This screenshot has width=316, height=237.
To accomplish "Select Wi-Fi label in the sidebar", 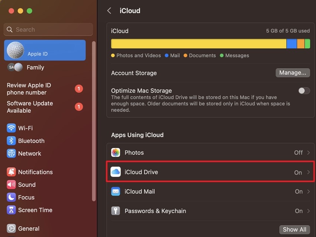I will click(25, 128).
